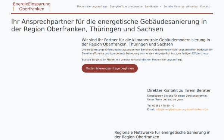Click the paragraph starting Unsere jahrelange Erfahrung
Image resolution: width=224 pixels, height=140 pixels.
tap(147, 52)
